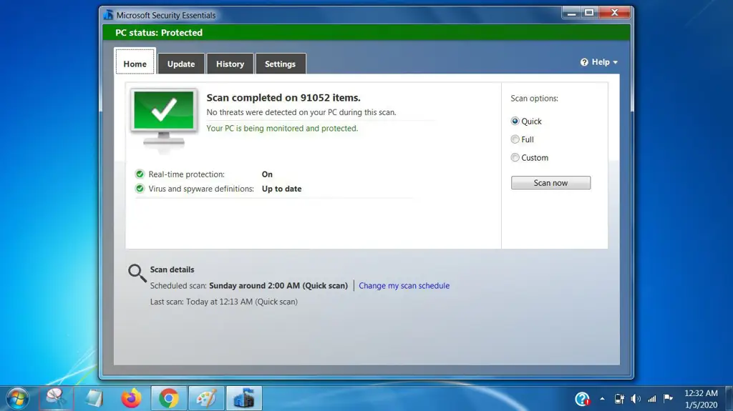Click the PC status: Protected banner

point(366,33)
